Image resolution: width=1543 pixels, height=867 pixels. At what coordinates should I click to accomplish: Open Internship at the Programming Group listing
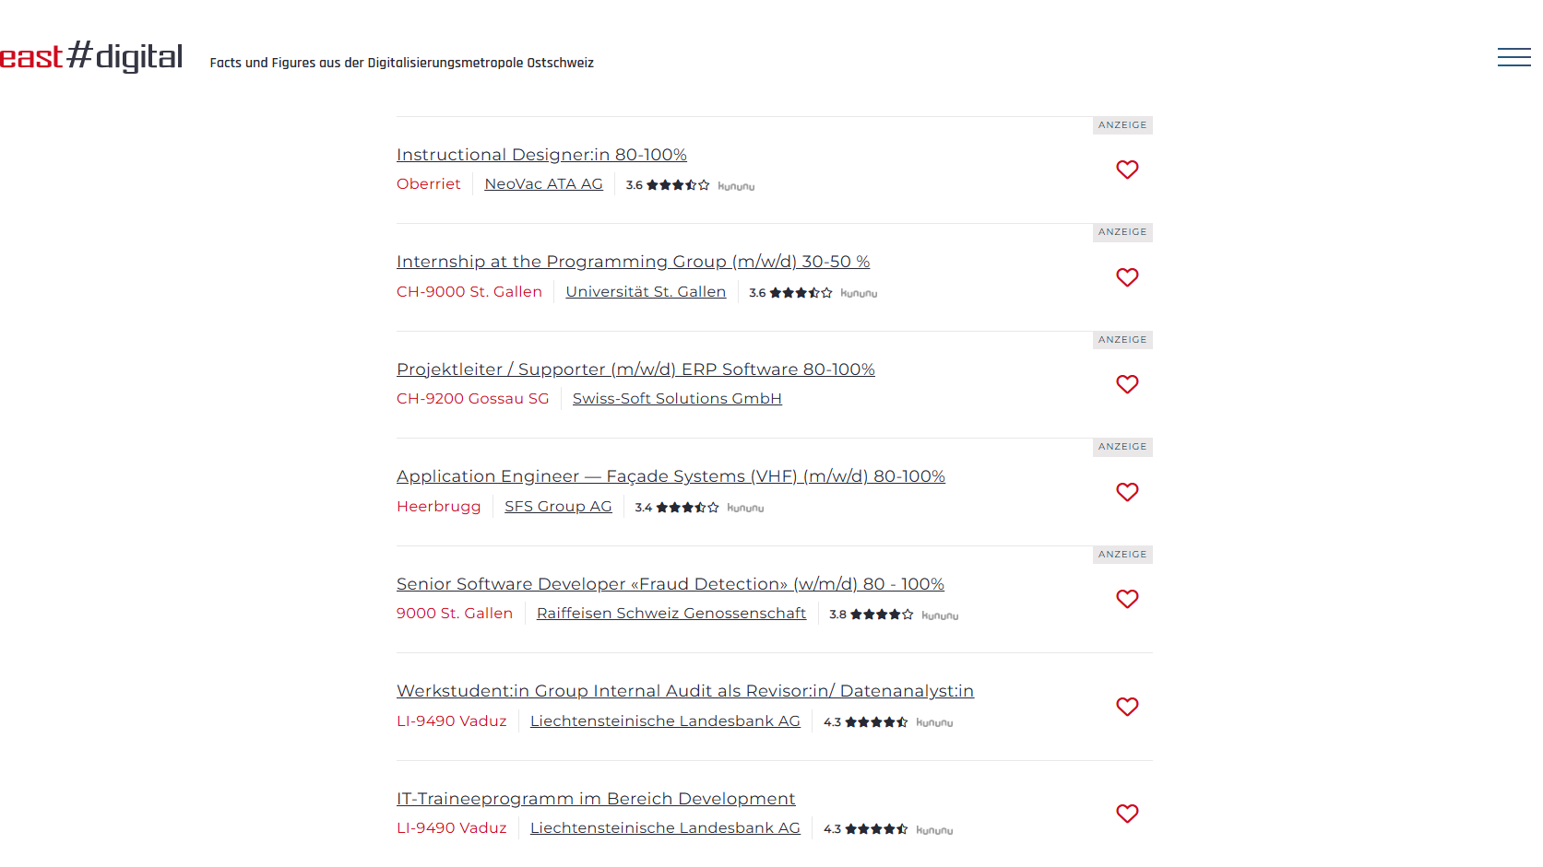pos(633,262)
